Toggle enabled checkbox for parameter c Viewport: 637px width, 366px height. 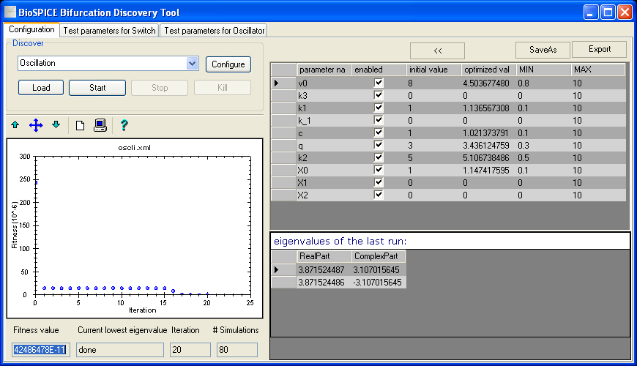(x=379, y=132)
